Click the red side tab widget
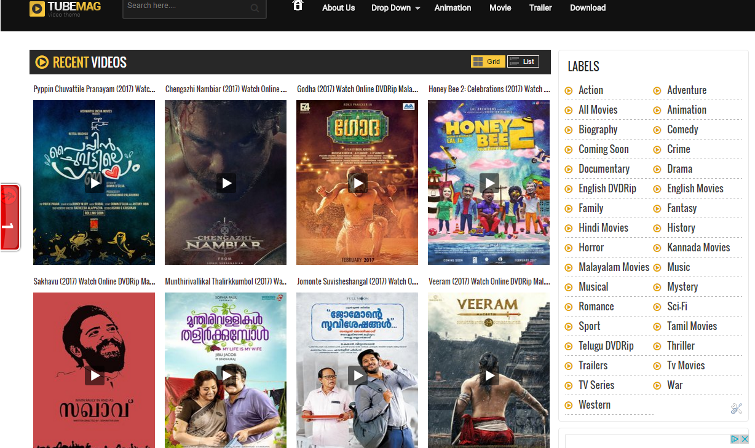The image size is (755, 448). 10,217
